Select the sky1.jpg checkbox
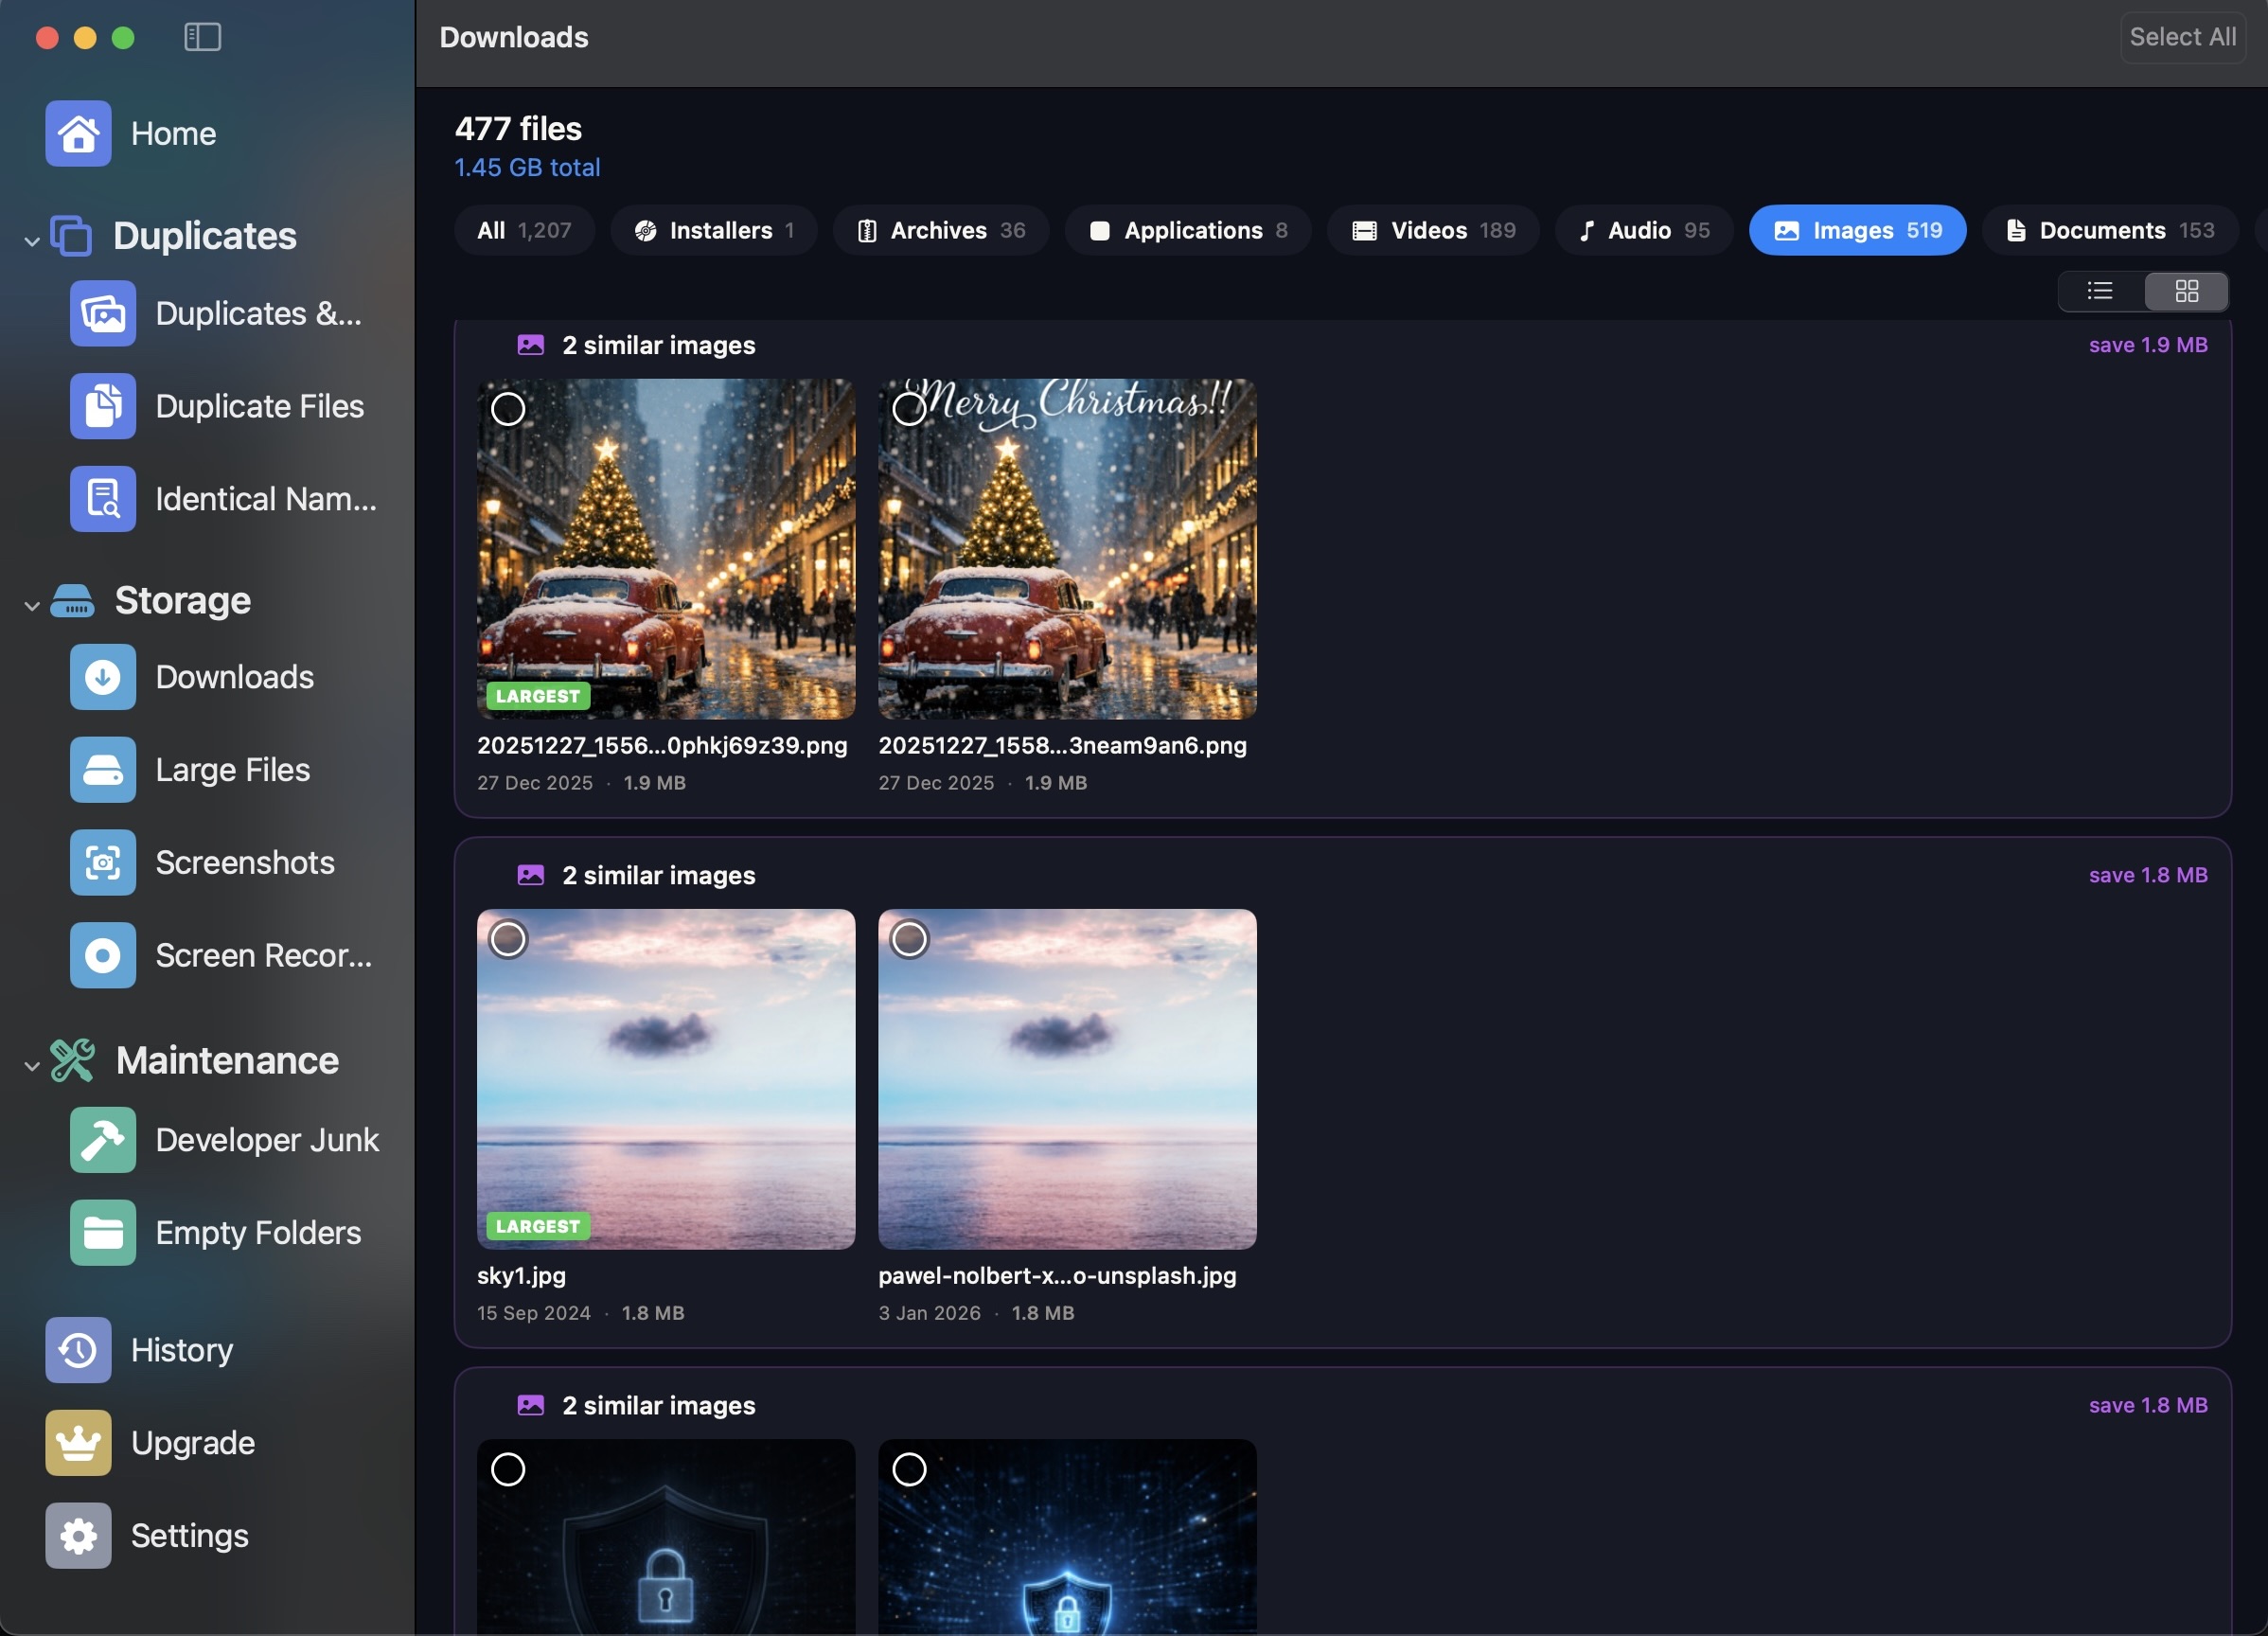 point(508,939)
